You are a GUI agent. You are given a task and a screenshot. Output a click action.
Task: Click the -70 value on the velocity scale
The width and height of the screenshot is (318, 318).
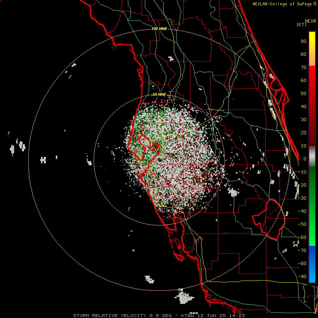[302, 251]
